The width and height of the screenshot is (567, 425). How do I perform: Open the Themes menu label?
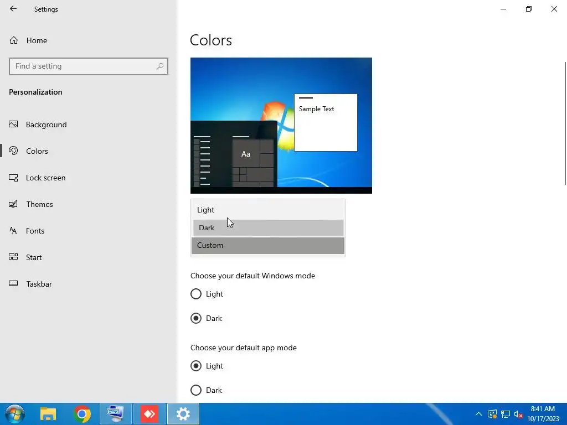[x=39, y=204]
